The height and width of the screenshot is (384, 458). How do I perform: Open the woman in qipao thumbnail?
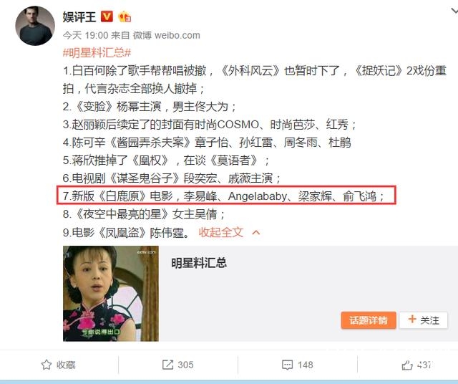111,293
